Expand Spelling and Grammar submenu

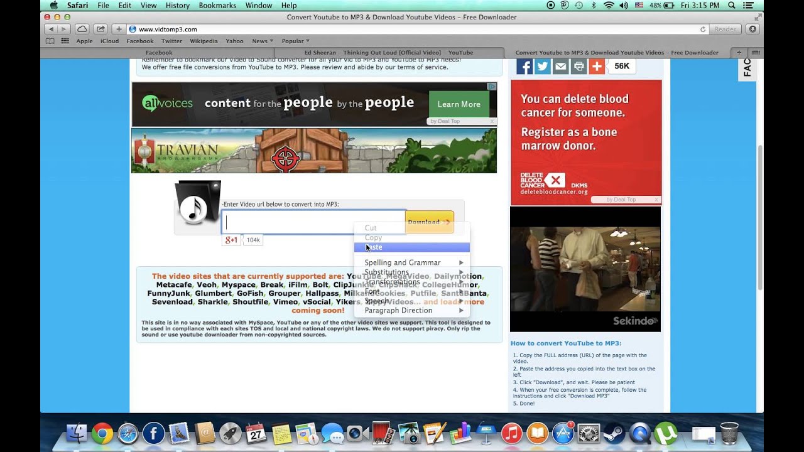tap(412, 262)
